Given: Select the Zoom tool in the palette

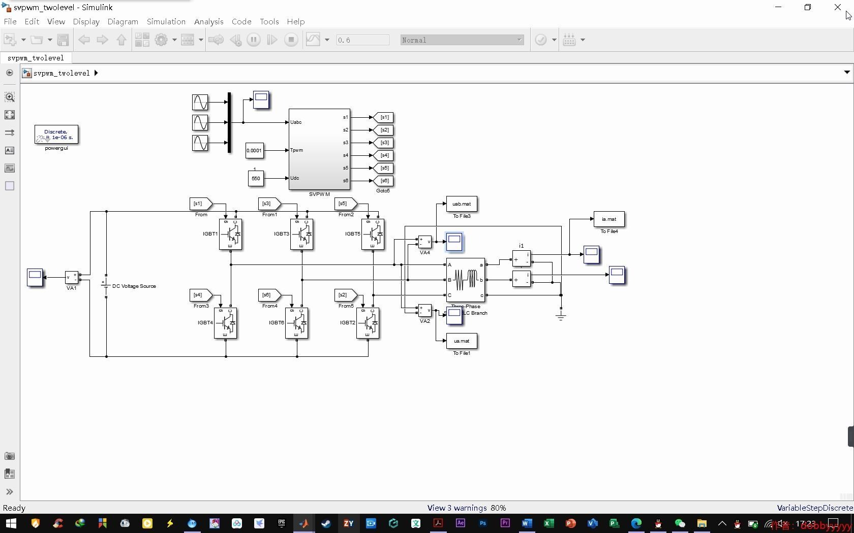Looking at the screenshot, I should (9, 97).
